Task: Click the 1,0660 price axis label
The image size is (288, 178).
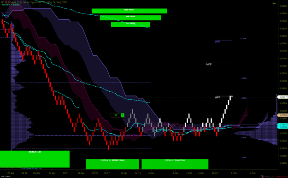Action: pos(283,89)
